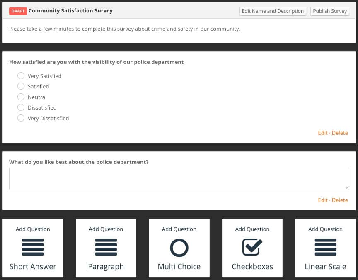The height and width of the screenshot is (280, 358).
Task: Select the Very Satisfied radio button
Action: tap(21, 75)
